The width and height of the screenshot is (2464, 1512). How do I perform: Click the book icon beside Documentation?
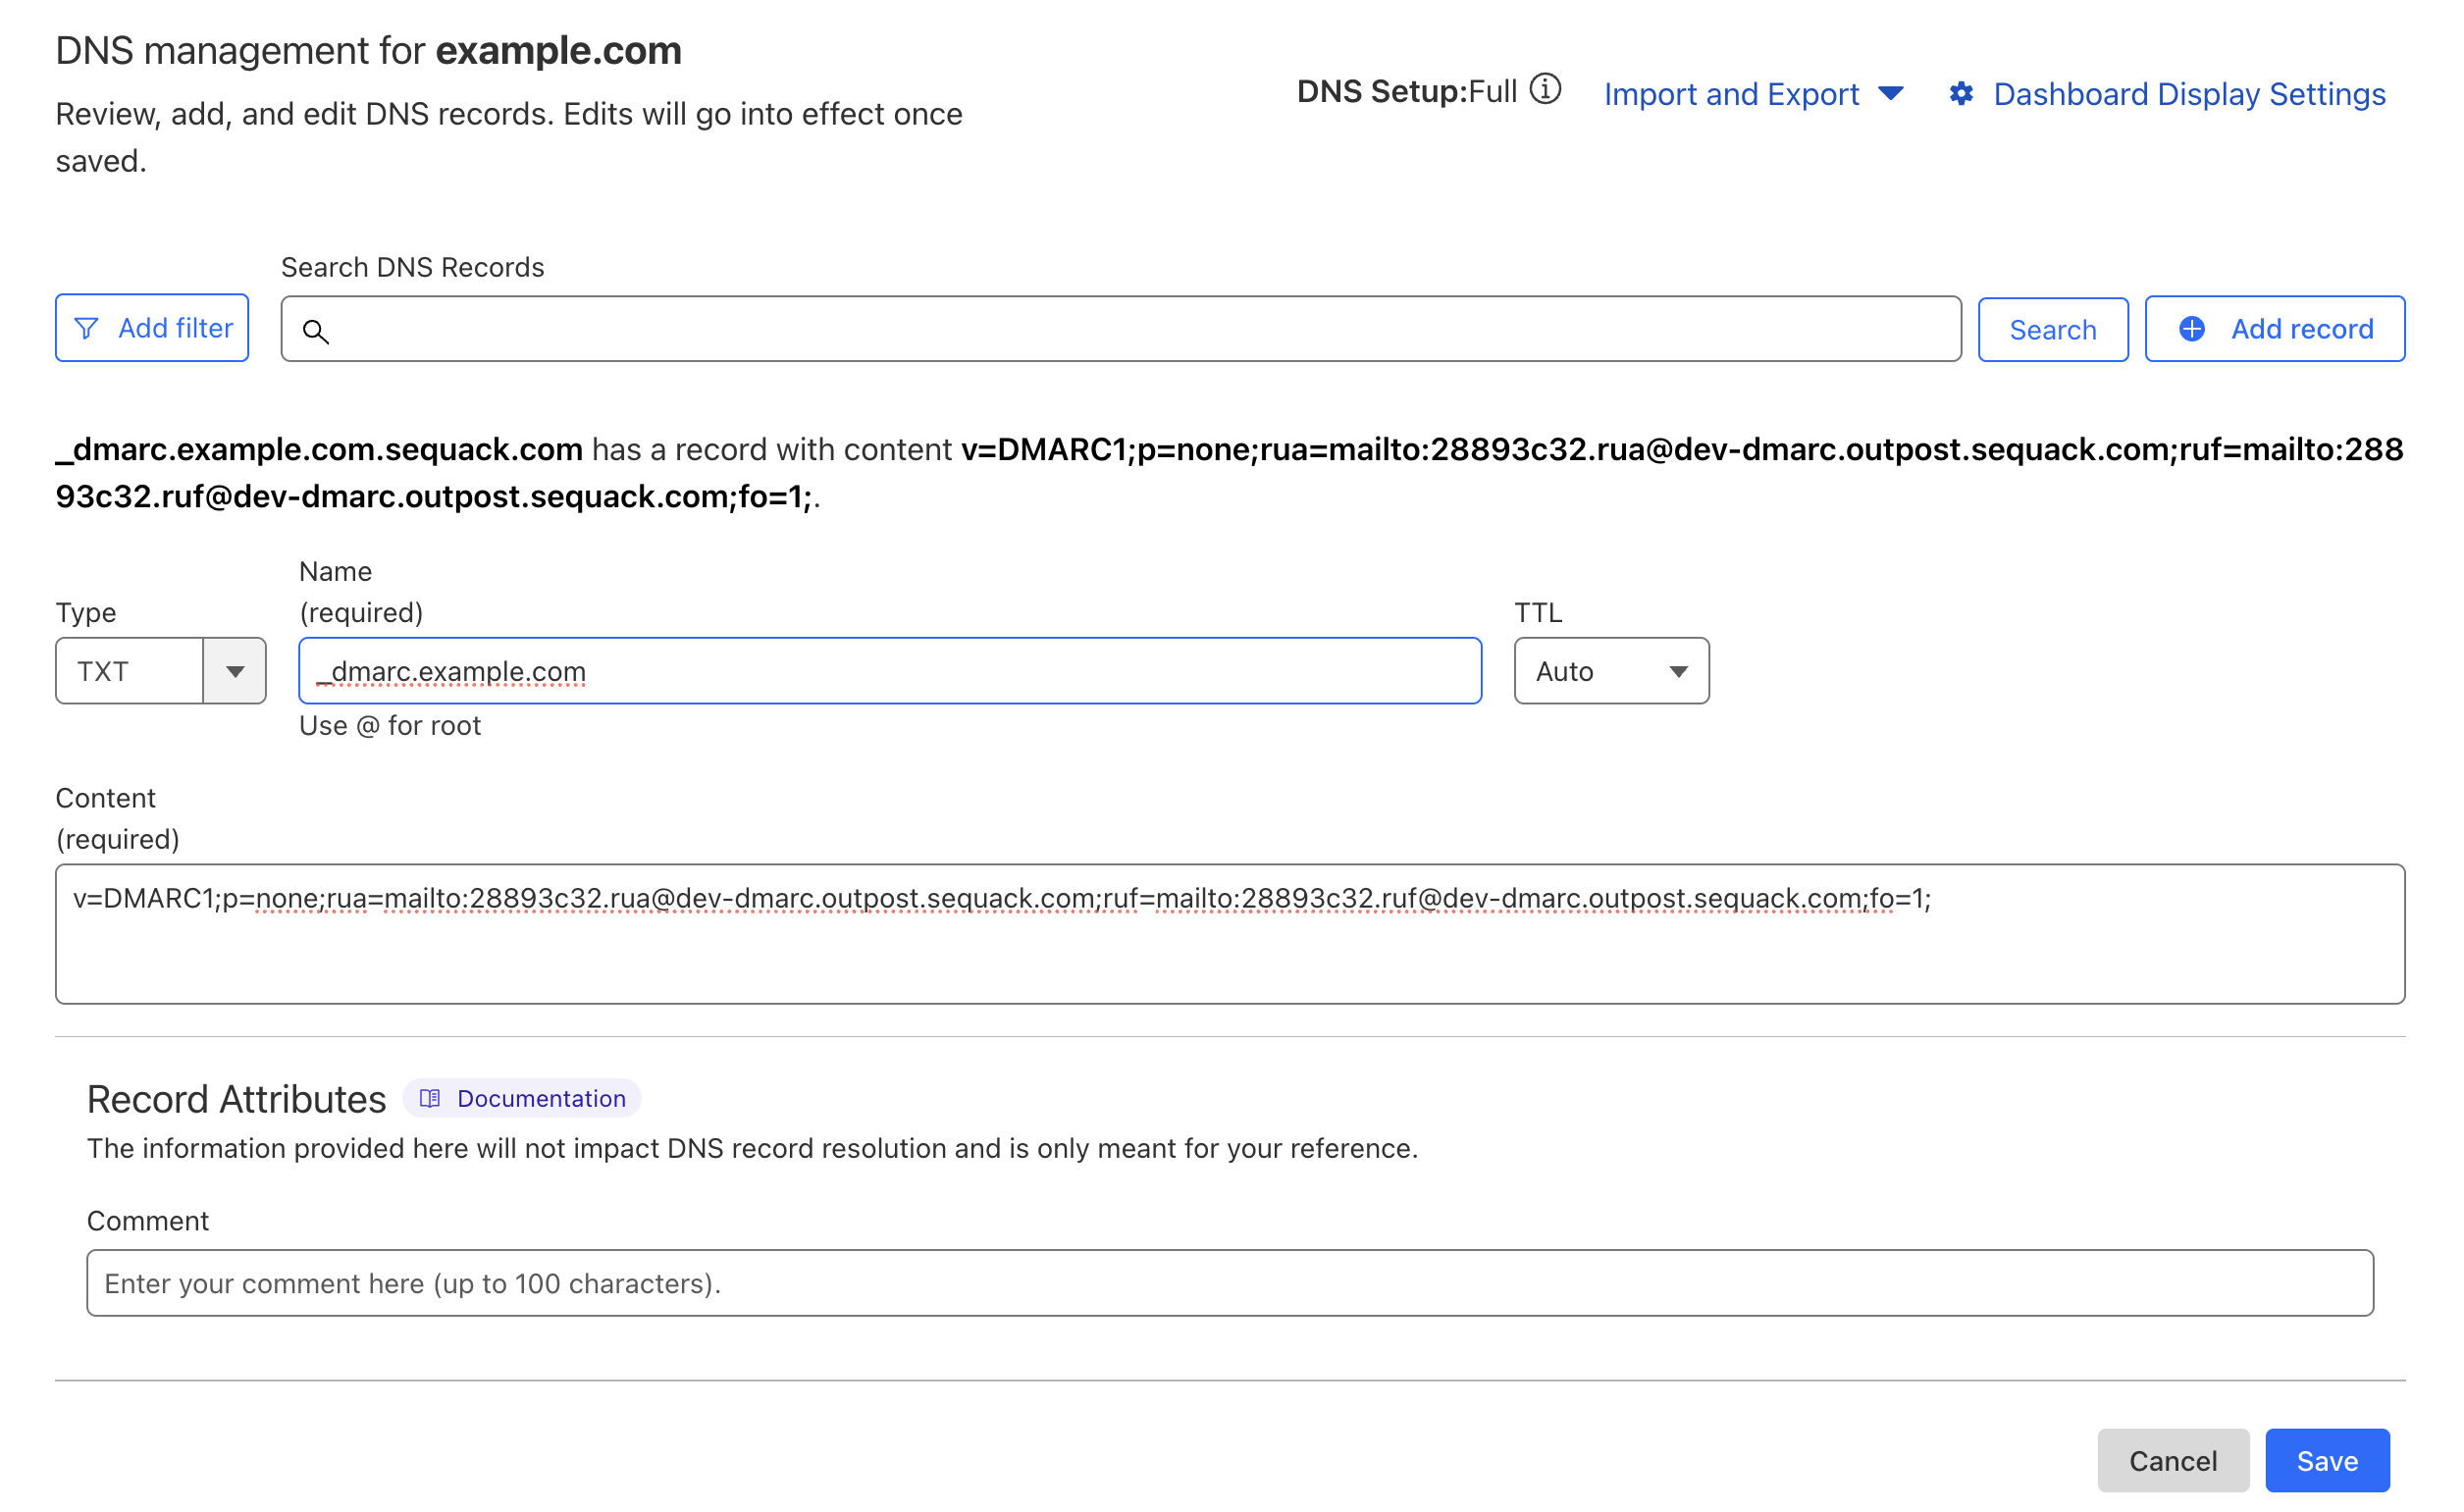[430, 1097]
